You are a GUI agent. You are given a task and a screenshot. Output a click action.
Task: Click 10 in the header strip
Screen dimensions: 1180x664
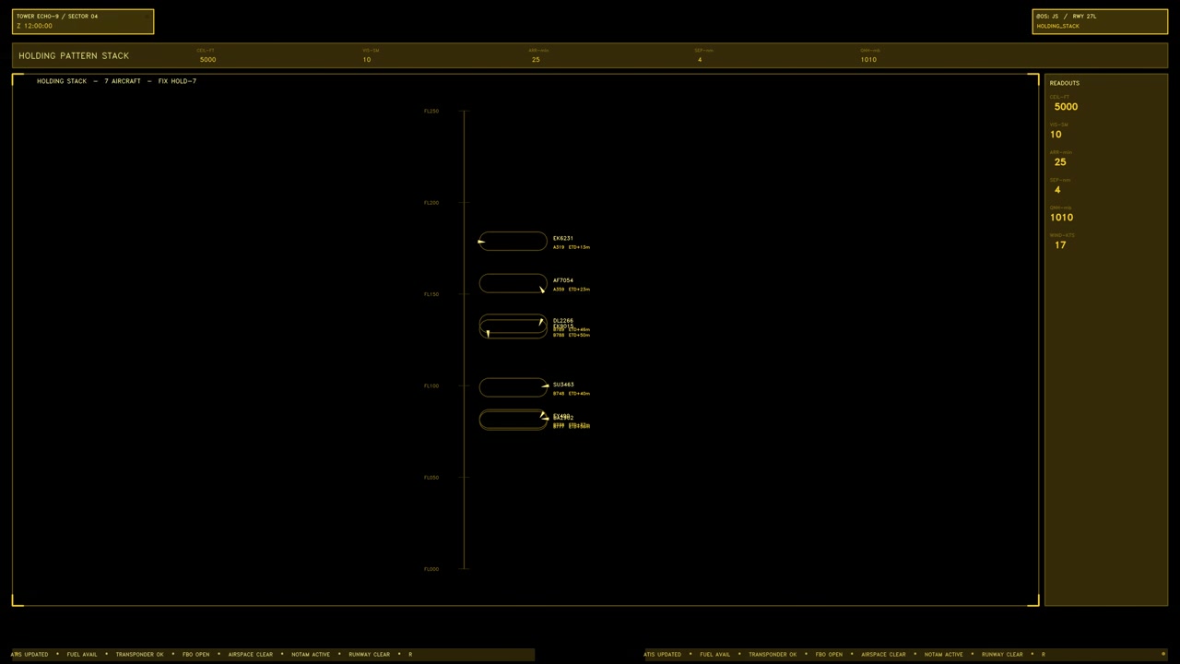(x=367, y=60)
